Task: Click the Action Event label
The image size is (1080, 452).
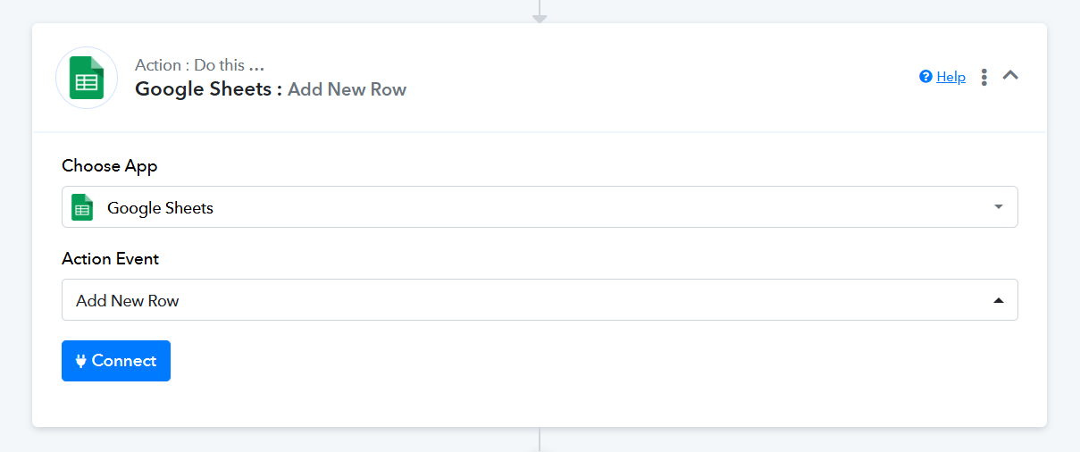Action: 111,259
